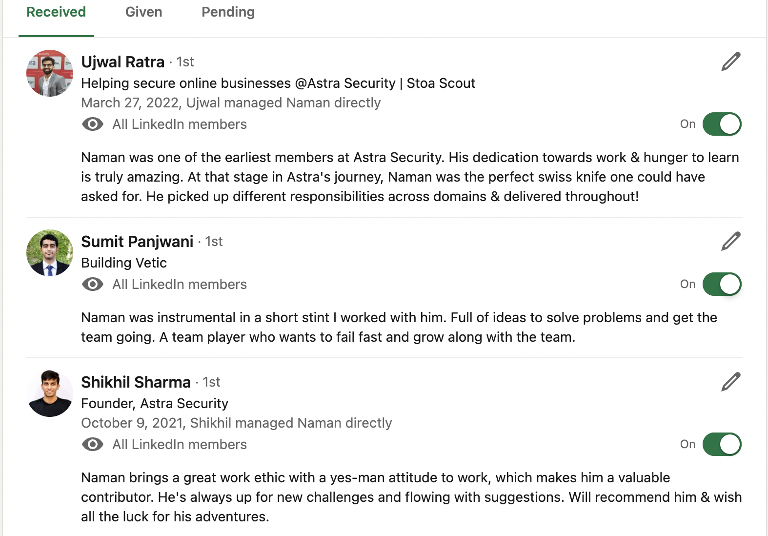Click Shikhil's "All LinkedIn members" visibility label
768x536 pixels.
180,444
